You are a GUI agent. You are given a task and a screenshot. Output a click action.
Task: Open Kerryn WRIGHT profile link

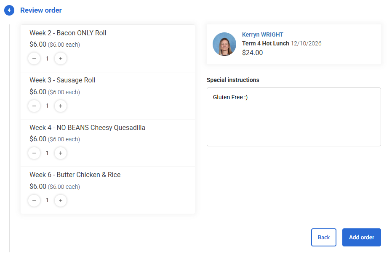(262, 34)
